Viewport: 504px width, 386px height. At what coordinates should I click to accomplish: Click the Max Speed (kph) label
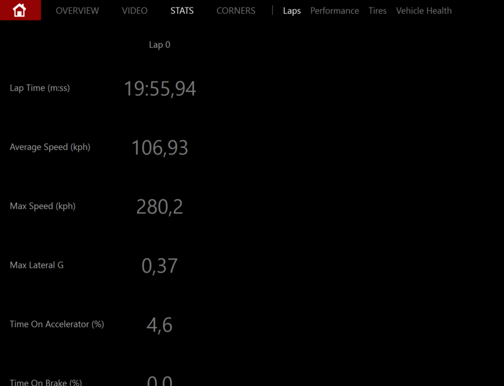(42, 207)
